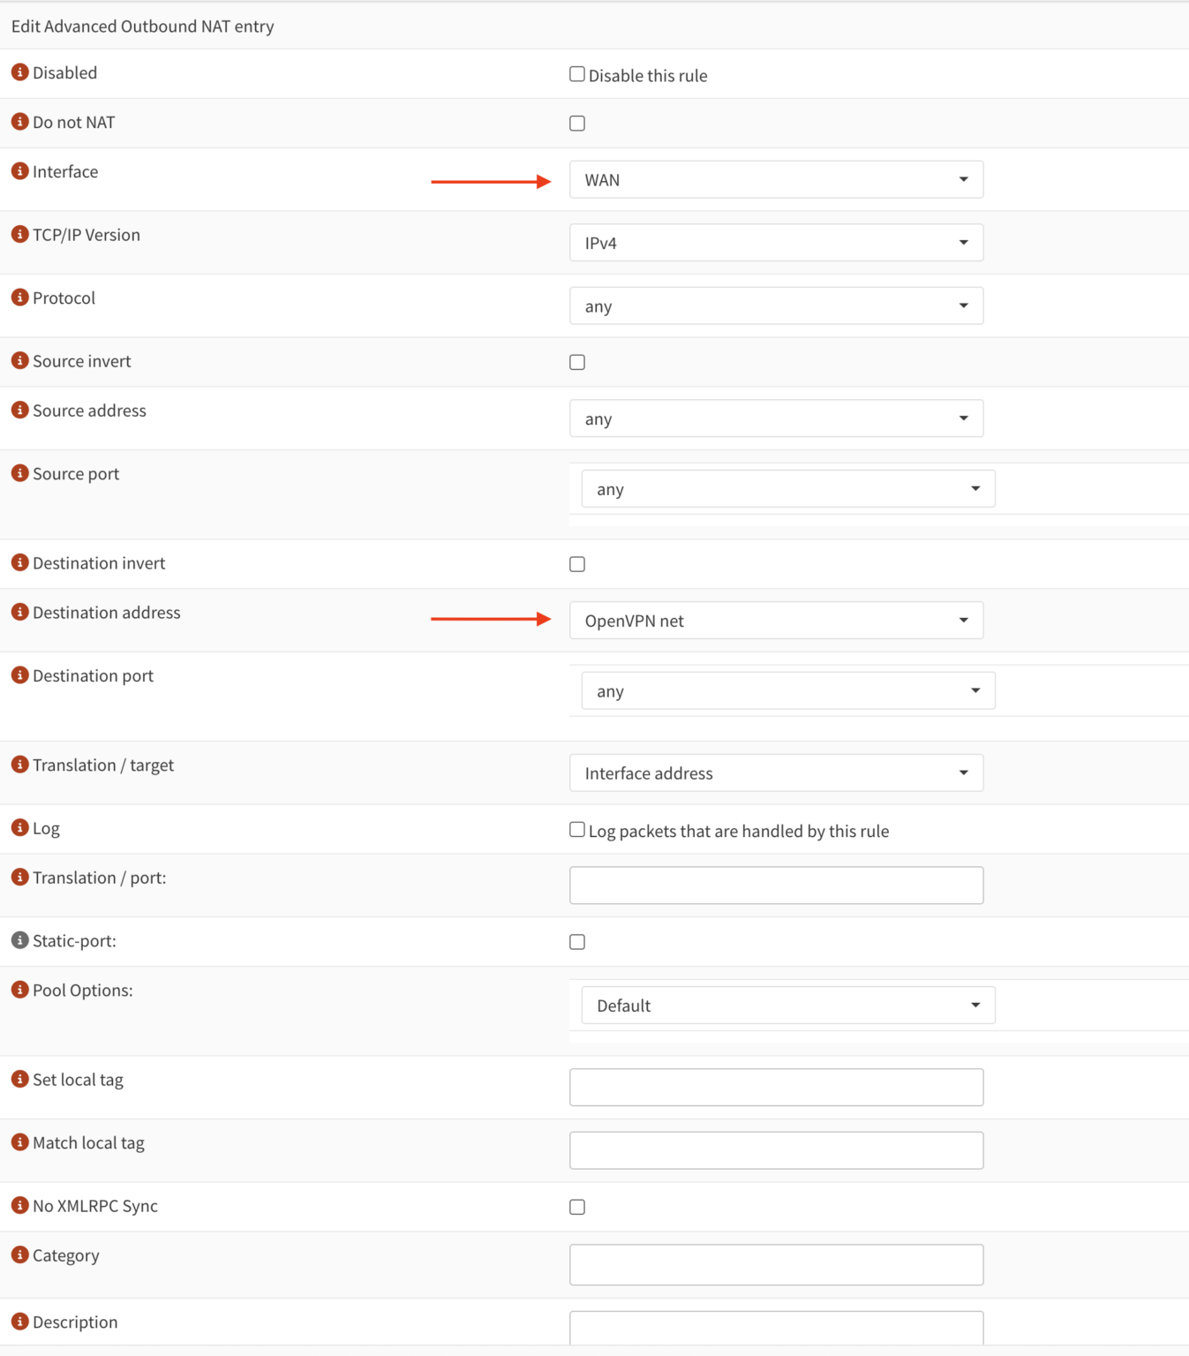Open the Destination address dropdown showing OpenVPN net

(x=776, y=620)
